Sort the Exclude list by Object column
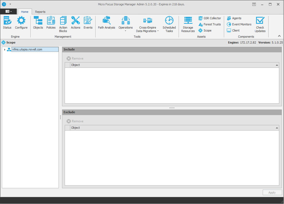The width and height of the screenshot is (284, 204). point(174,128)
